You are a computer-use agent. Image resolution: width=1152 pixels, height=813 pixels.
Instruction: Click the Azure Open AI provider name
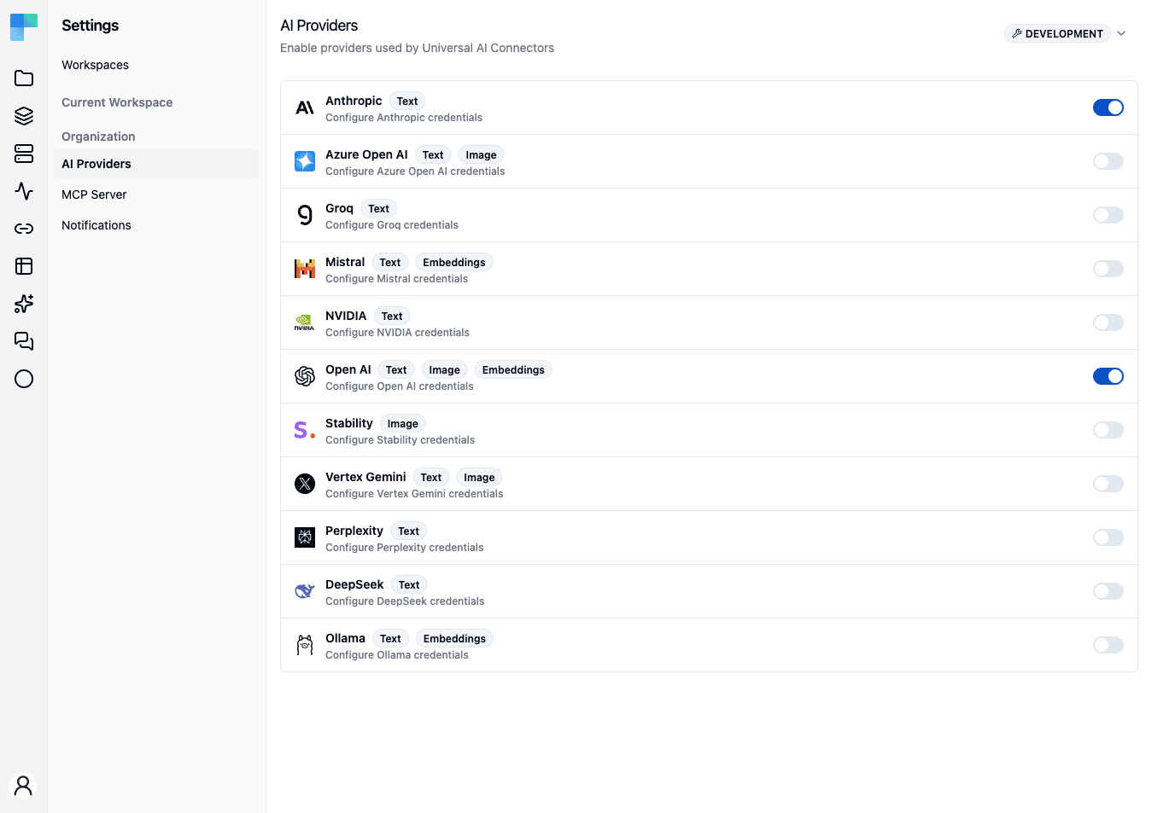pos(366,154)
